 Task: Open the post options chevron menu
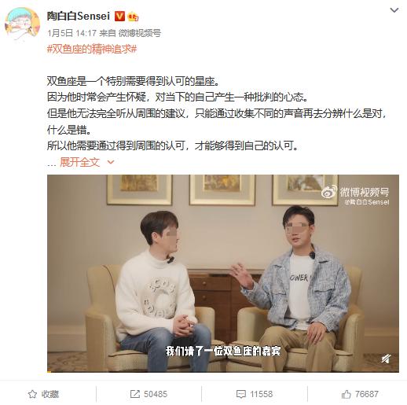point(394,10)
